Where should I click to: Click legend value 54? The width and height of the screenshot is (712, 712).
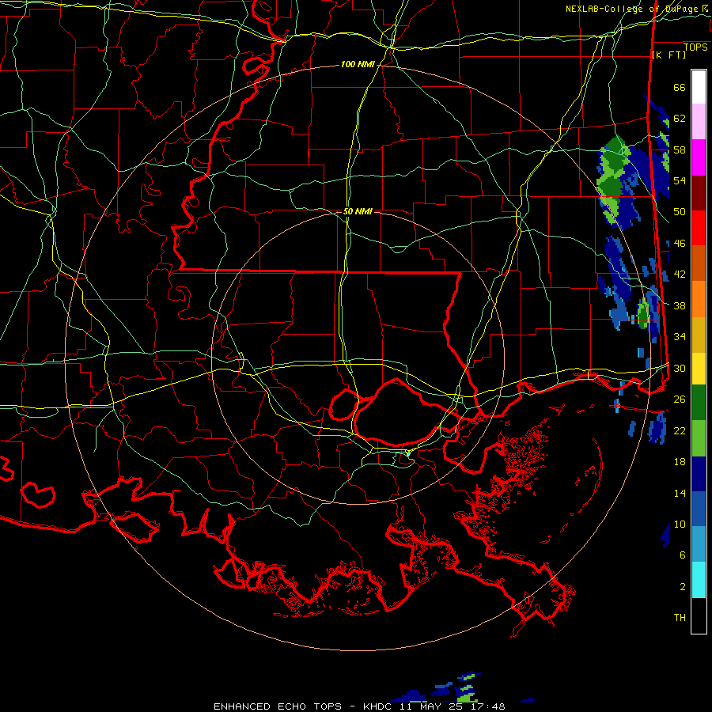tap(680, 180)
